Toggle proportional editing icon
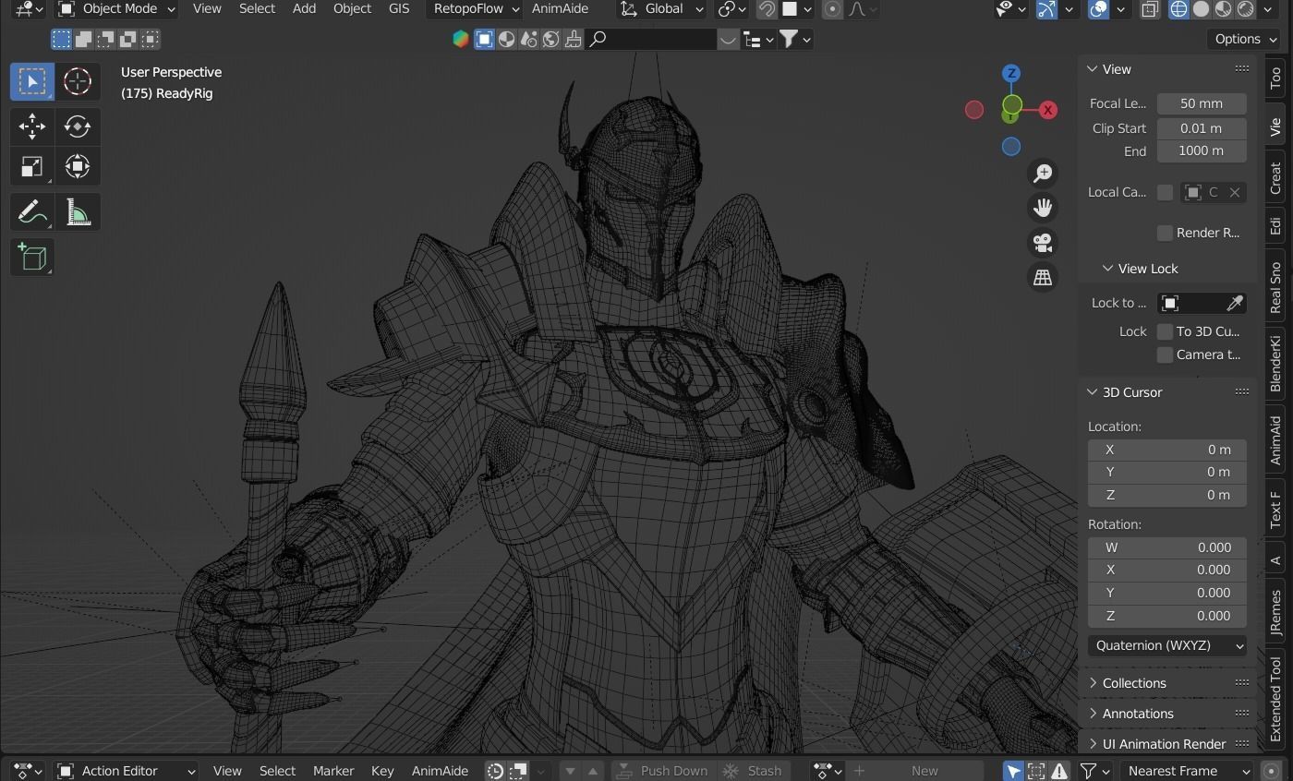The height and width of the screenshot is (781, 1293). 832,9
